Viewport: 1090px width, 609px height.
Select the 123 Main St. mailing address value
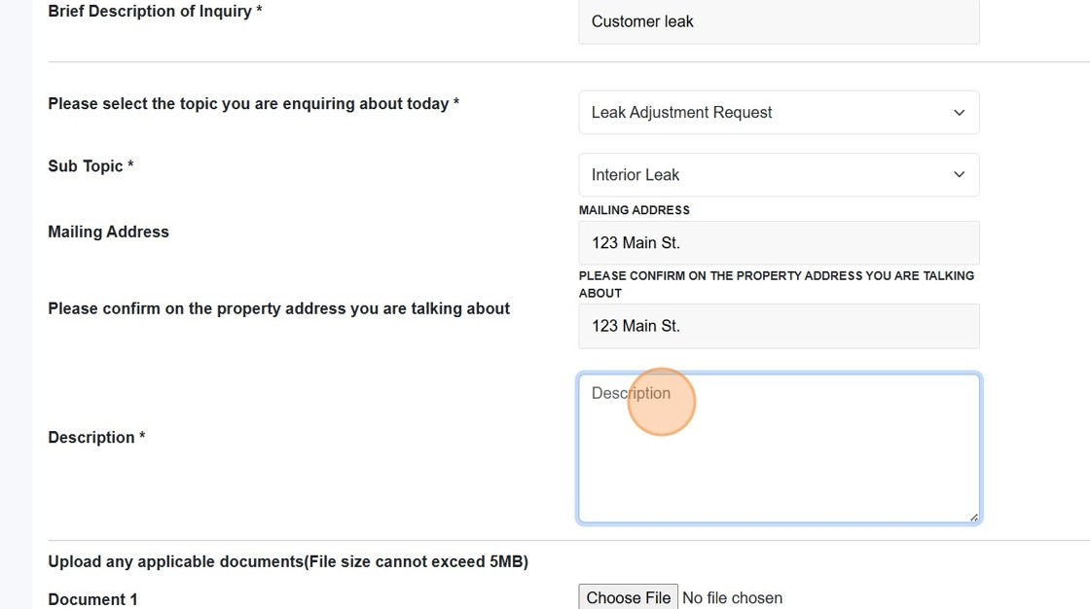coord(778,242)
